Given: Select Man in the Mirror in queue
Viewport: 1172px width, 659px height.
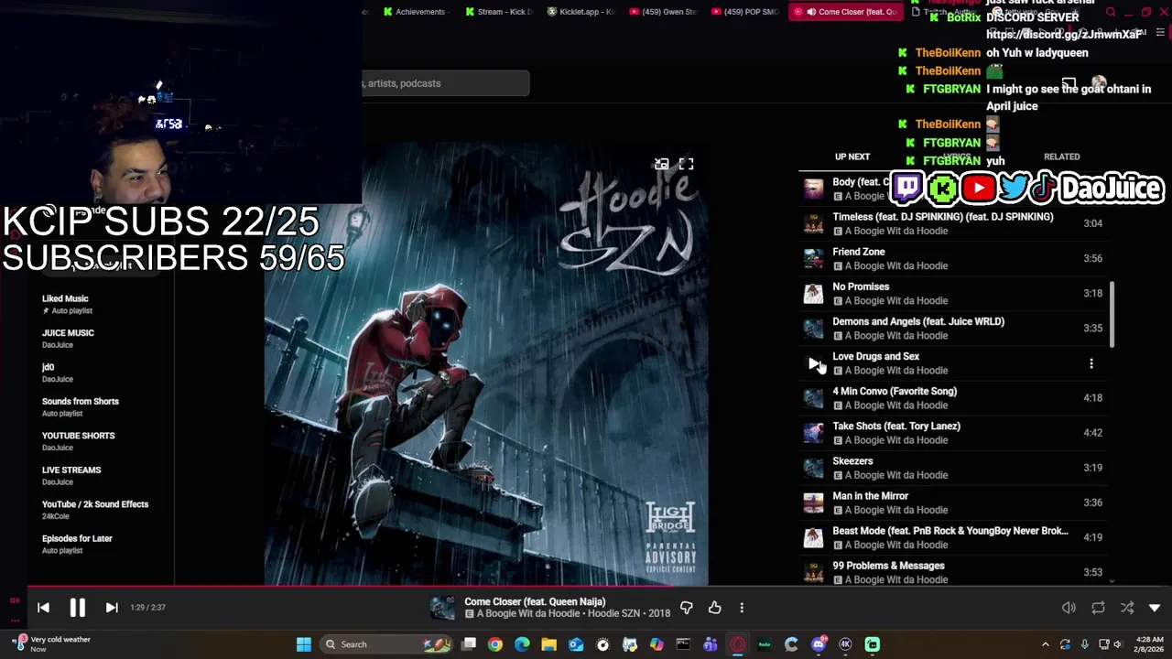Looking at the screenshot, I should click(952, 502).
